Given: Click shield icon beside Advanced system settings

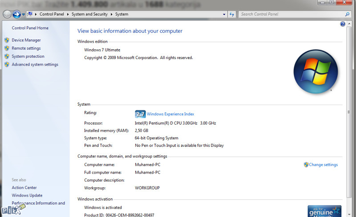Looking at the screenshot, I should [x=7, y=64].
